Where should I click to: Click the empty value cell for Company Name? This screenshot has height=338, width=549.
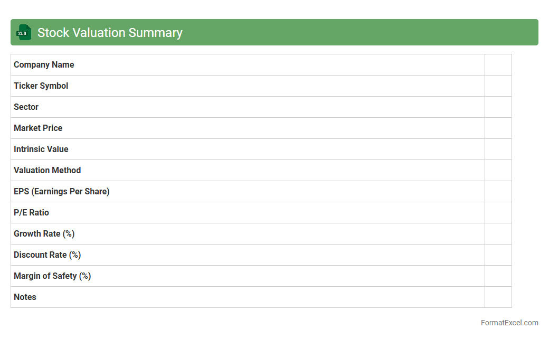498,65
